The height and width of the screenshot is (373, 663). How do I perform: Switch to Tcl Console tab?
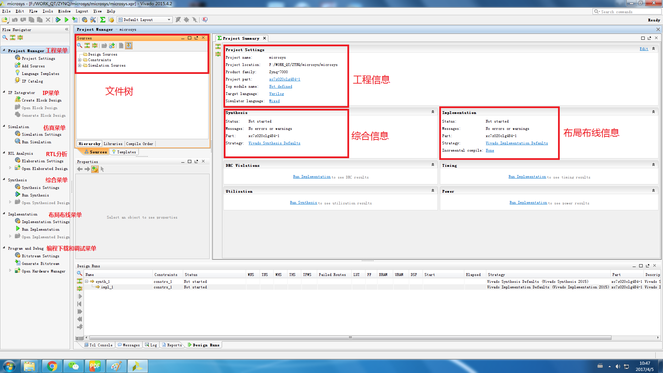pos(98,345)
